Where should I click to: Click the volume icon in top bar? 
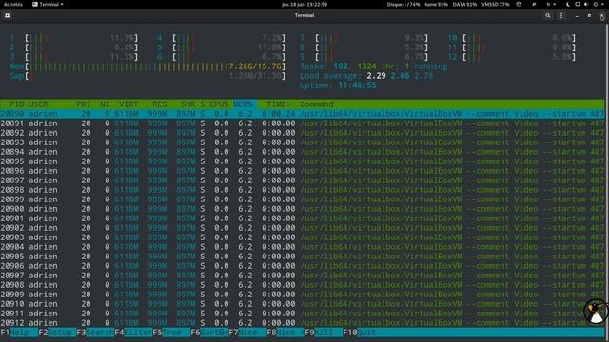(x=586, y=4)
